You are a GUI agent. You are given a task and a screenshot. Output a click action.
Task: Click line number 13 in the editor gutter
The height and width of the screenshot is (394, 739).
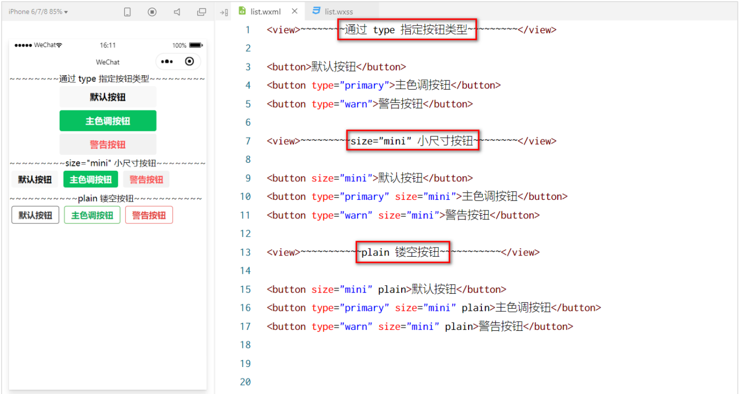click(245, 252)
